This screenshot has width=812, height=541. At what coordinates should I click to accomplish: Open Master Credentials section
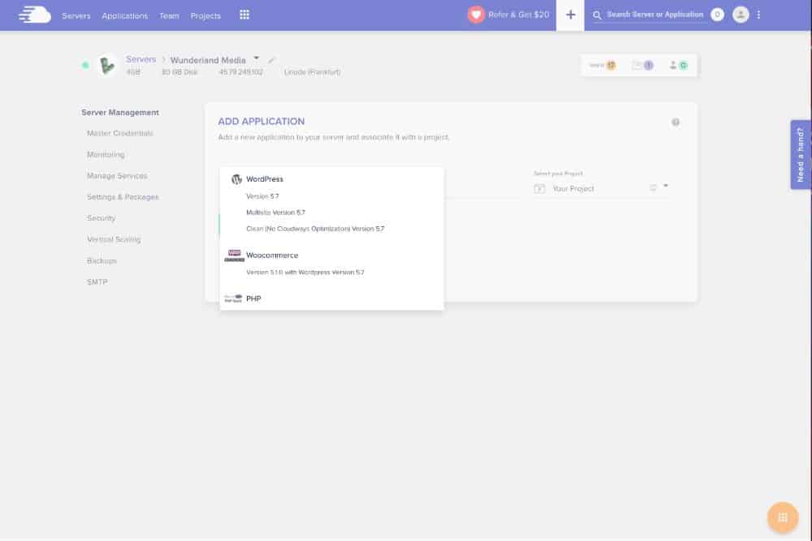point(120,134)
